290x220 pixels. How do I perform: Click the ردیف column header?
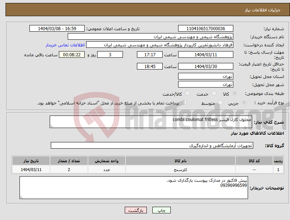pyautogui.click(x=278, y=161)
